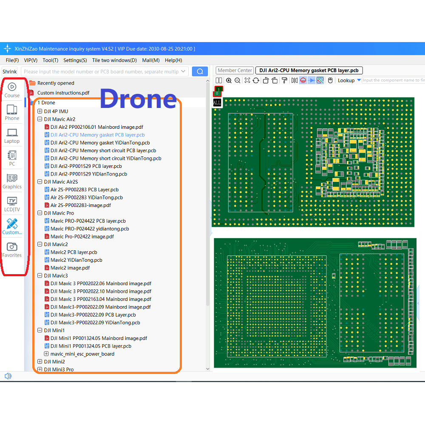The image size is (425, 425).
Task: Expand mavic_mini_esc_power_board node
Action: [46, 354]
